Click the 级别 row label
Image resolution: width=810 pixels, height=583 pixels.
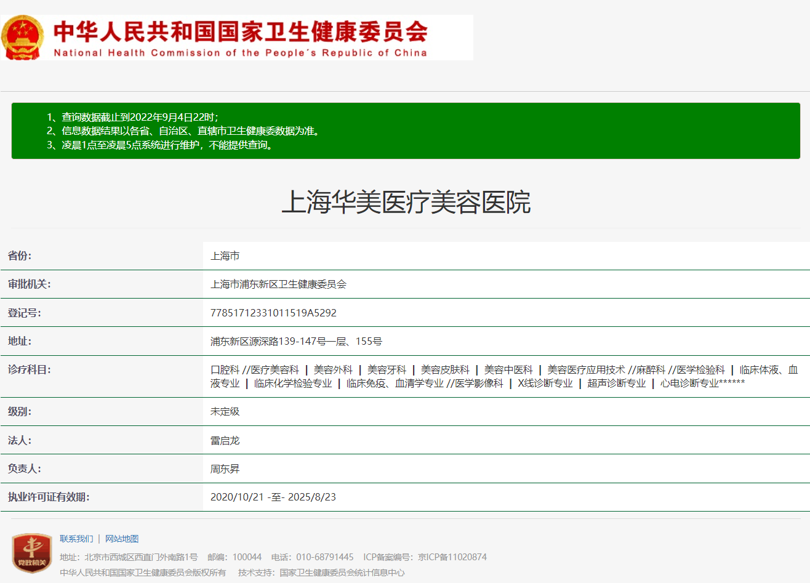[x=20, y=411]
